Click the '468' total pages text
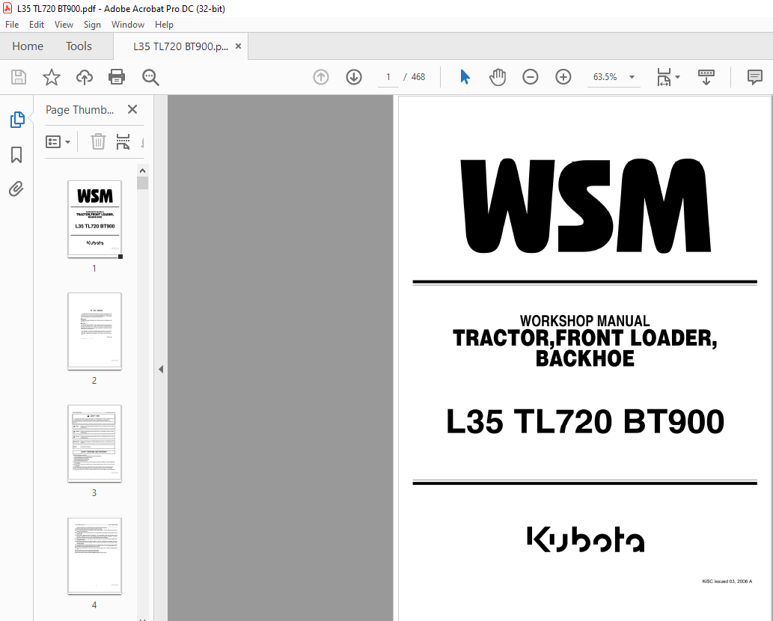The image size is (773, 621). click(418, 77)
